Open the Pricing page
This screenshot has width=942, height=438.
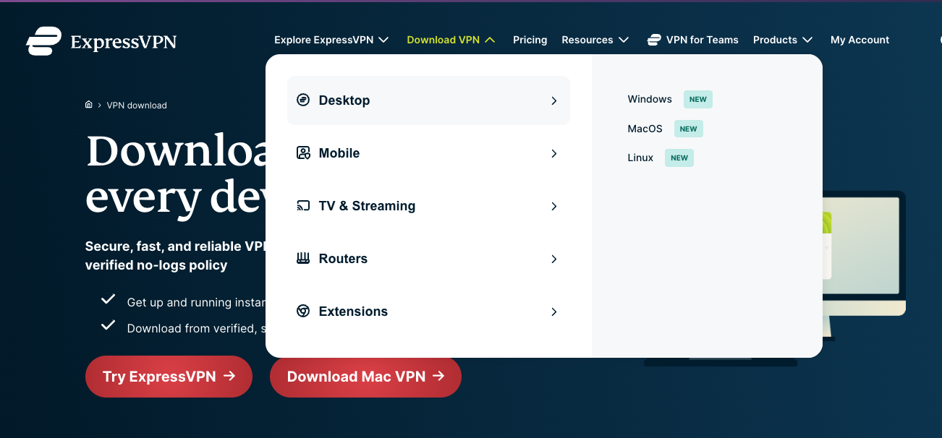coord(530,40)
